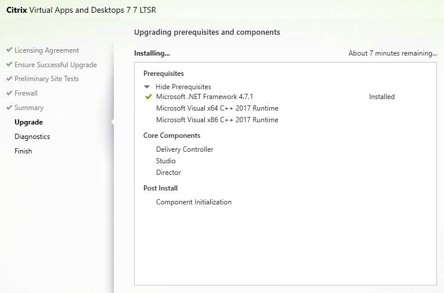Screen dimensions: 444x293
Task: Collapse the Hide Prerequisites triangle
Action: click(x=147, y=87)
